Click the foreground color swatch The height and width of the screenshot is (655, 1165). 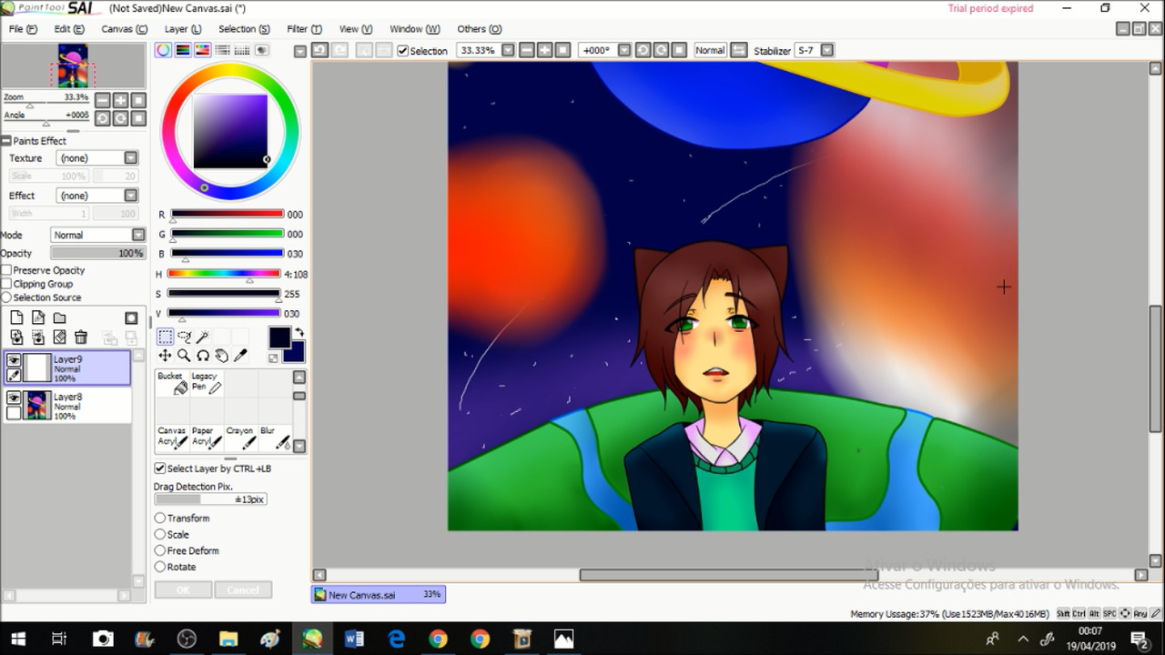click(x=279, y=338)
